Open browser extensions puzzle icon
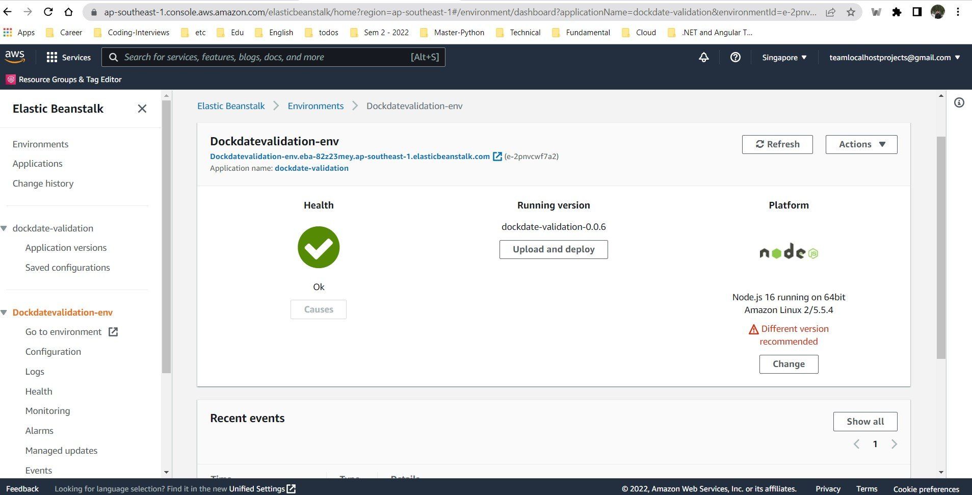972x495 pixels. (897, 12)
